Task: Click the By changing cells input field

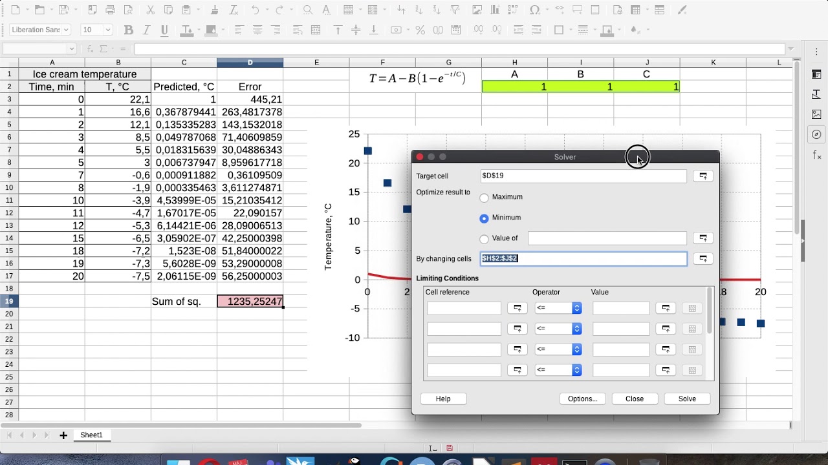Action: pyautogui.click(x=583, y=258)
